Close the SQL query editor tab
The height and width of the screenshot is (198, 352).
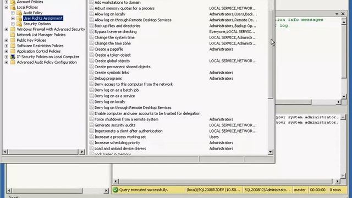click(x=343, y=14)
